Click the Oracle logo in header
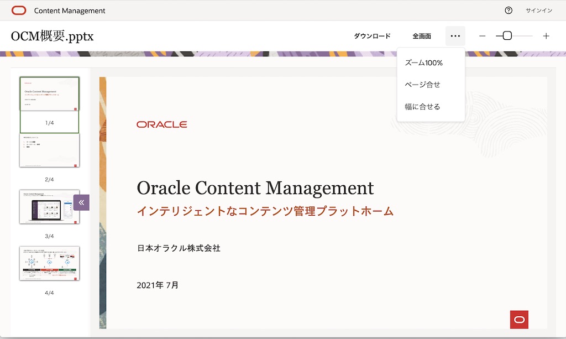566x339 pixels. tap(19, 11)
